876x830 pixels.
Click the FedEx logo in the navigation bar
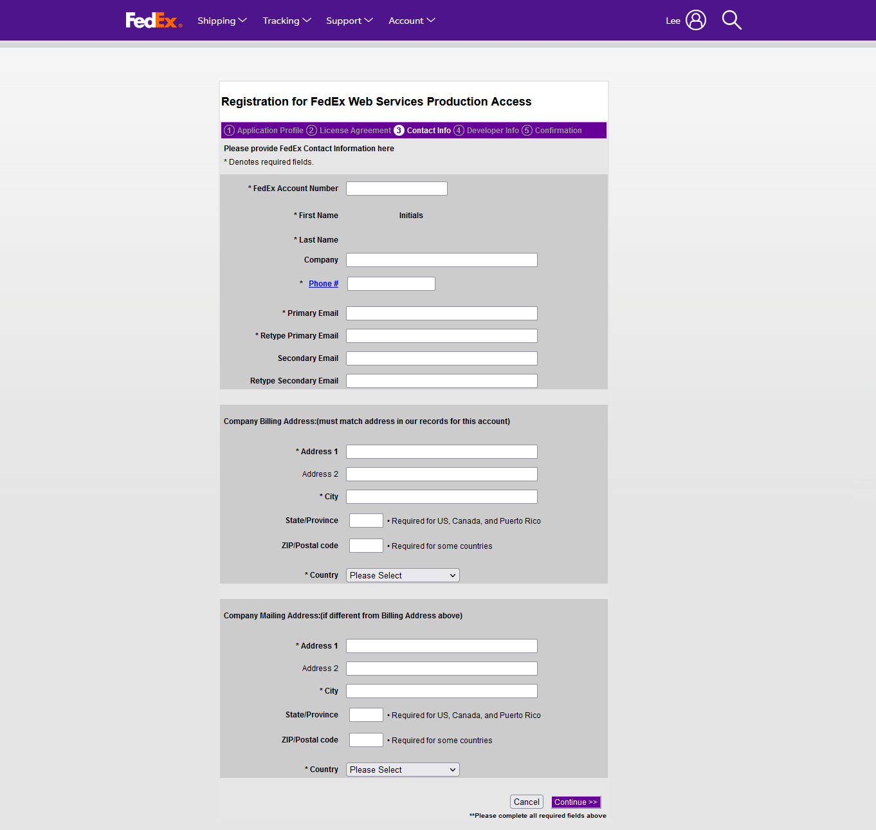(x=153, y=20)
